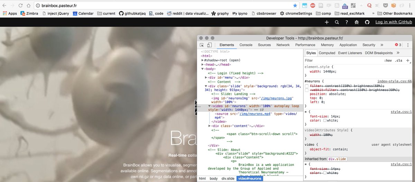Click the white color swatch under * rule

(x=325, y=121)
